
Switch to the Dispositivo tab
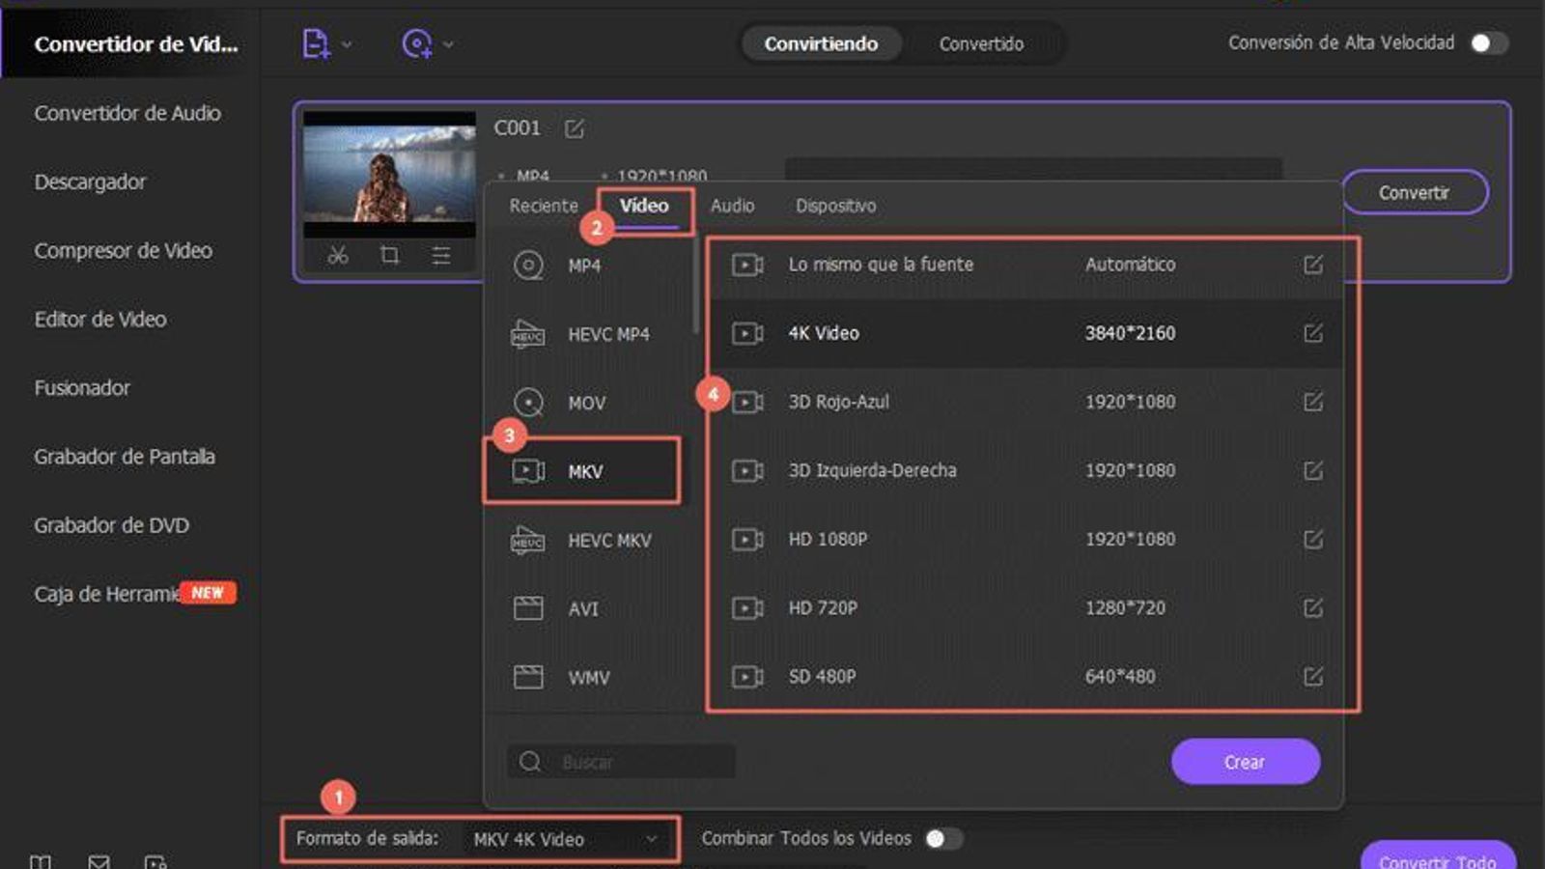pos(835,206)
